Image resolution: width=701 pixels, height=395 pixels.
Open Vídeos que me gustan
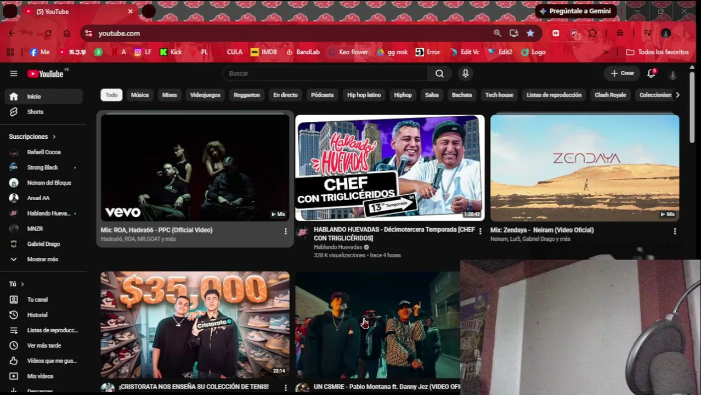click(x=44, y=361)
